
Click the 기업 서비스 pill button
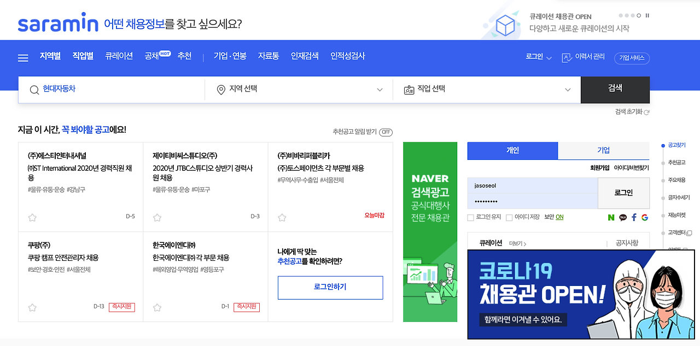point(632,58)
